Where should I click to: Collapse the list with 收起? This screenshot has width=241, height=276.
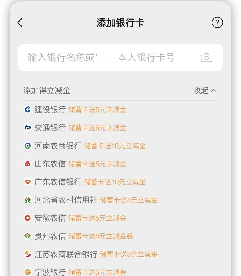(205, 90)
